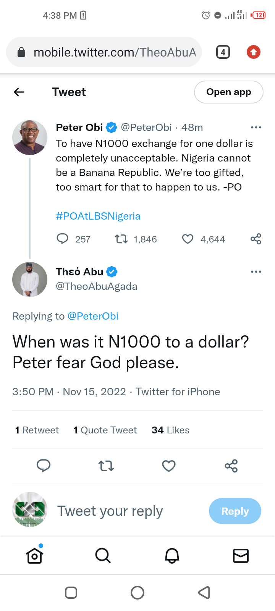The width and height of the screenshot is (275, 611).
Task: View the 34 Likes list
Action: pos(170,430)
